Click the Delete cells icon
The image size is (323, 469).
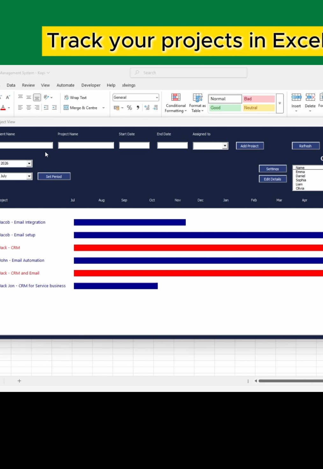click(x=310, y=97)
